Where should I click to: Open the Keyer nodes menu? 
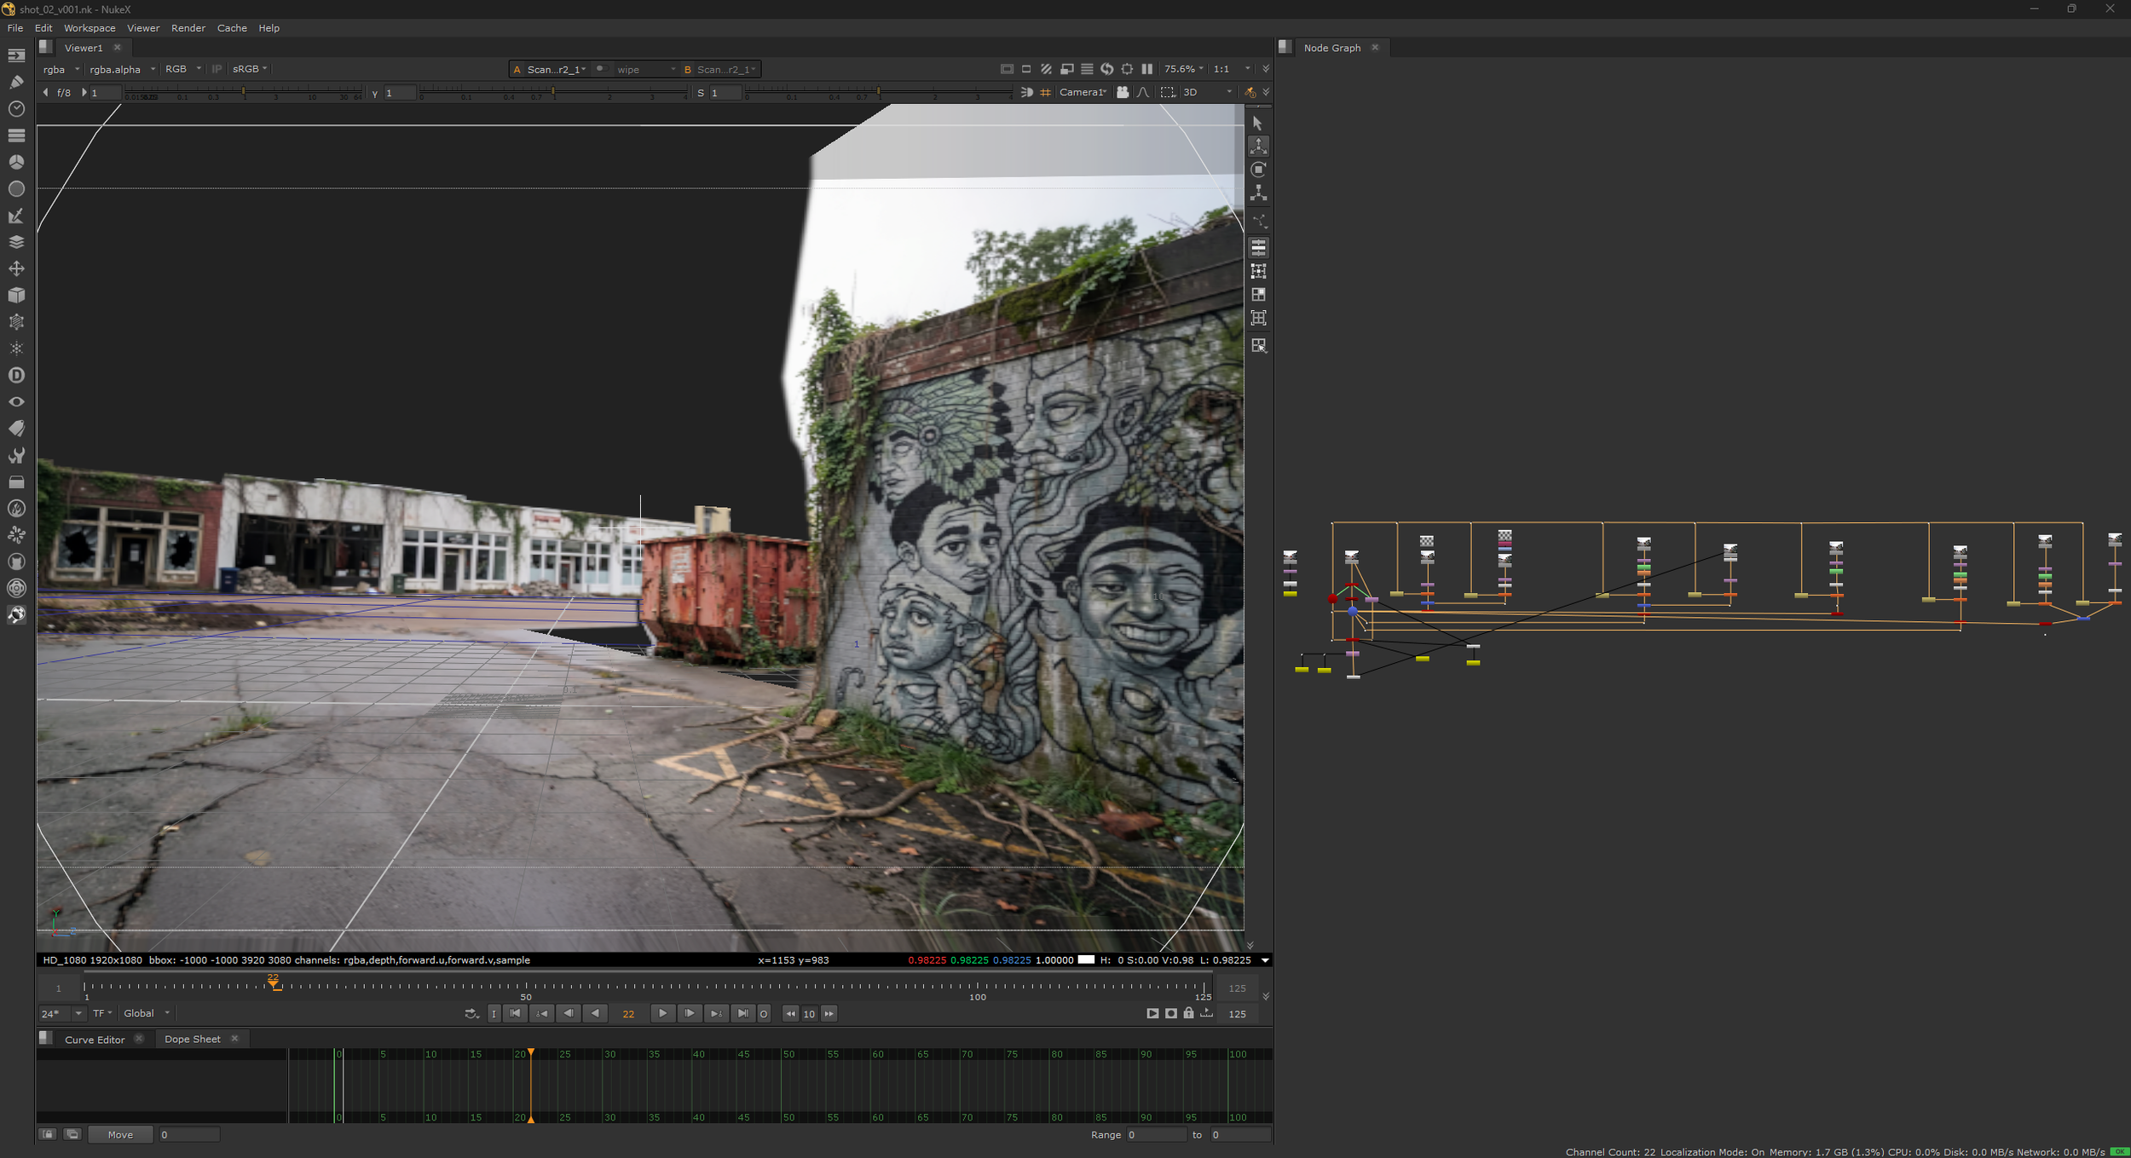[x=16, y=215]
